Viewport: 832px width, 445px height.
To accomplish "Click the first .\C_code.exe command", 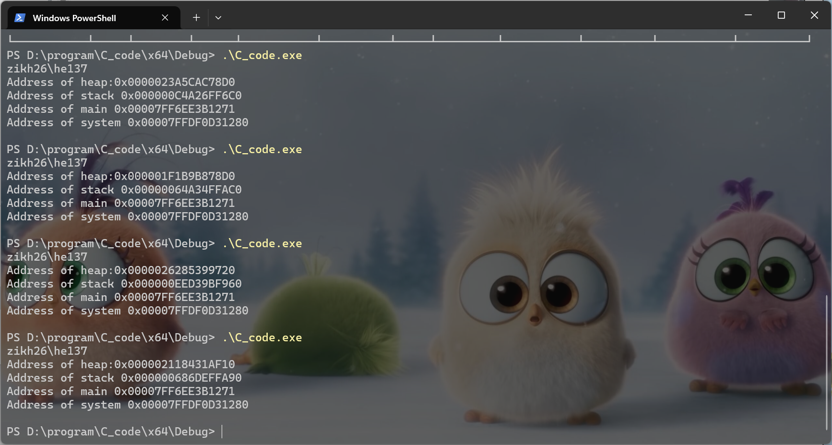I will pos(262,55).
